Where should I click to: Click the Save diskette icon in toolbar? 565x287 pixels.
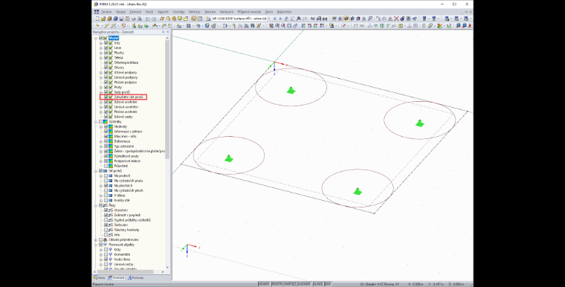tap(121, 19)
